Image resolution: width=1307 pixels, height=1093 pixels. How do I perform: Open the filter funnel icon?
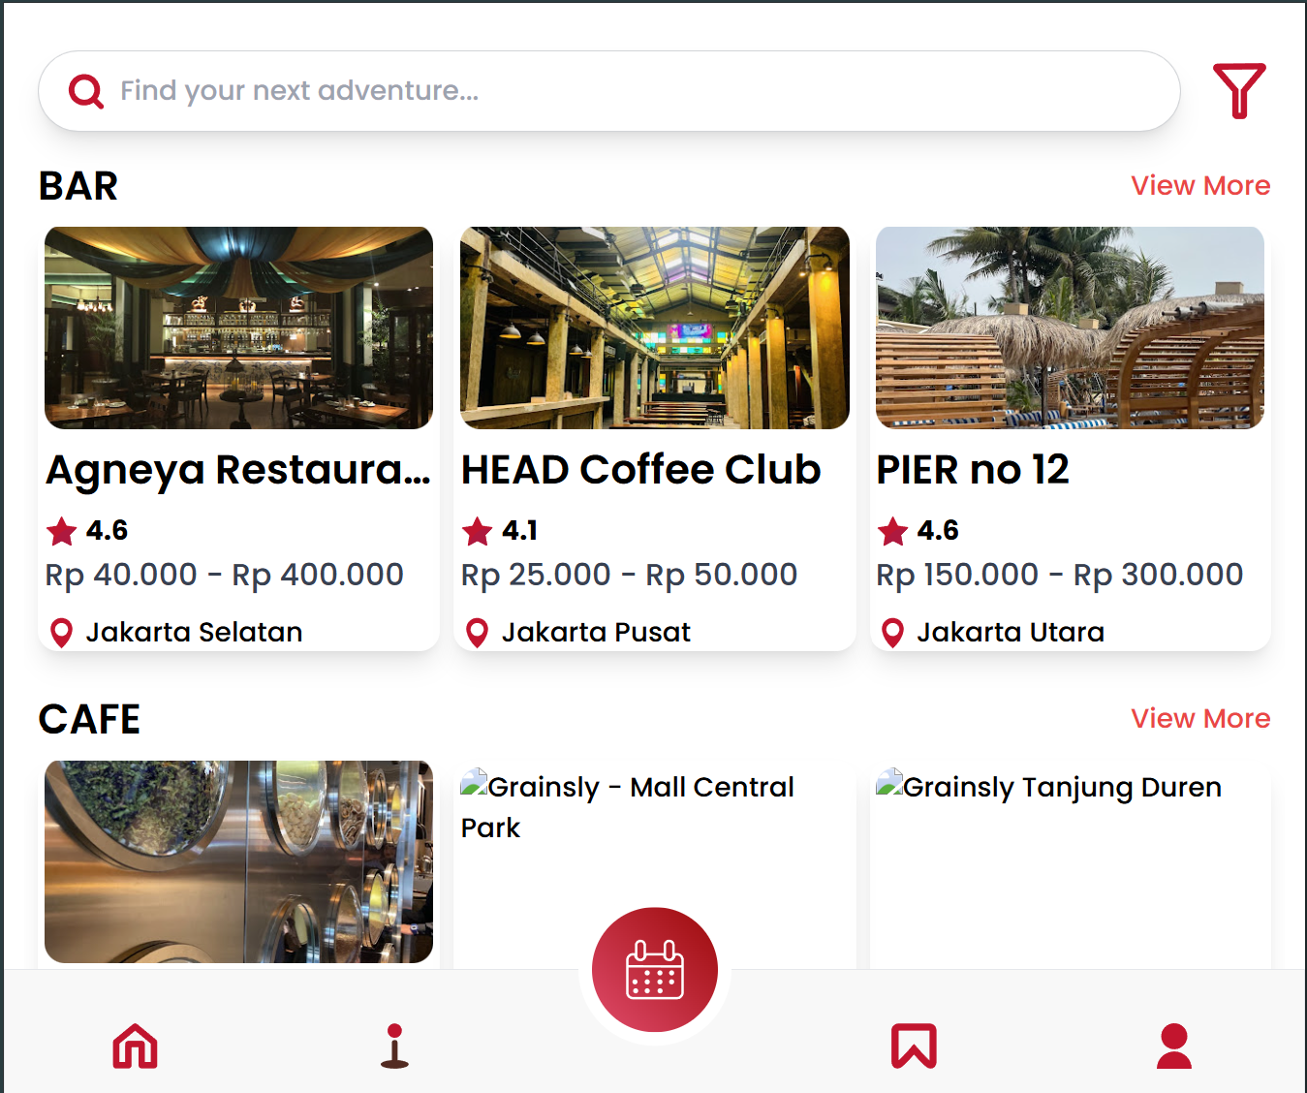[x=1239, y=91]
